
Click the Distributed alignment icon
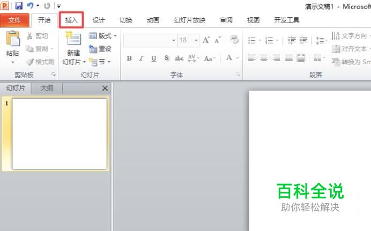pos(301,58)
